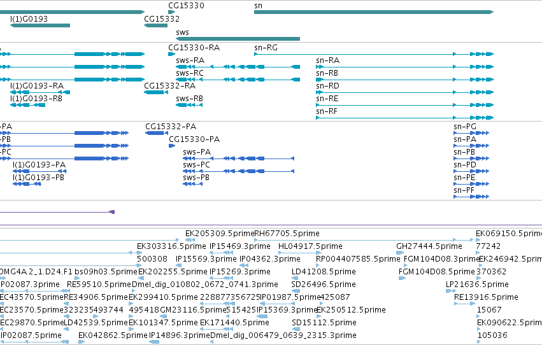The height and width of the screenshot is (345, 542).
Task: Click the CG15330 gene label
Action: (187, 6)
